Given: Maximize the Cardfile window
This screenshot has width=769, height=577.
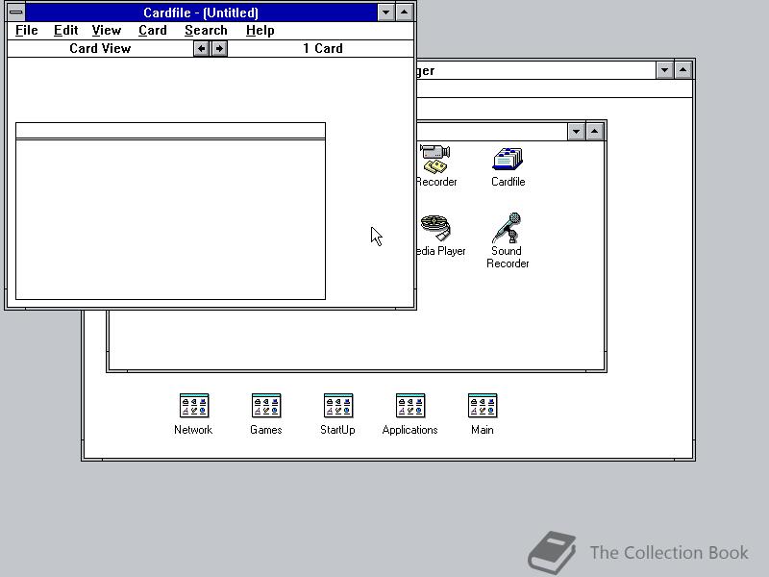Looking at the screenshot, I should 404,13.
